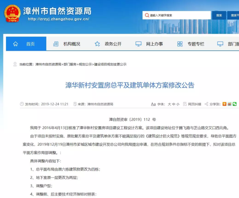Share article to WeChat

(235, 104)
